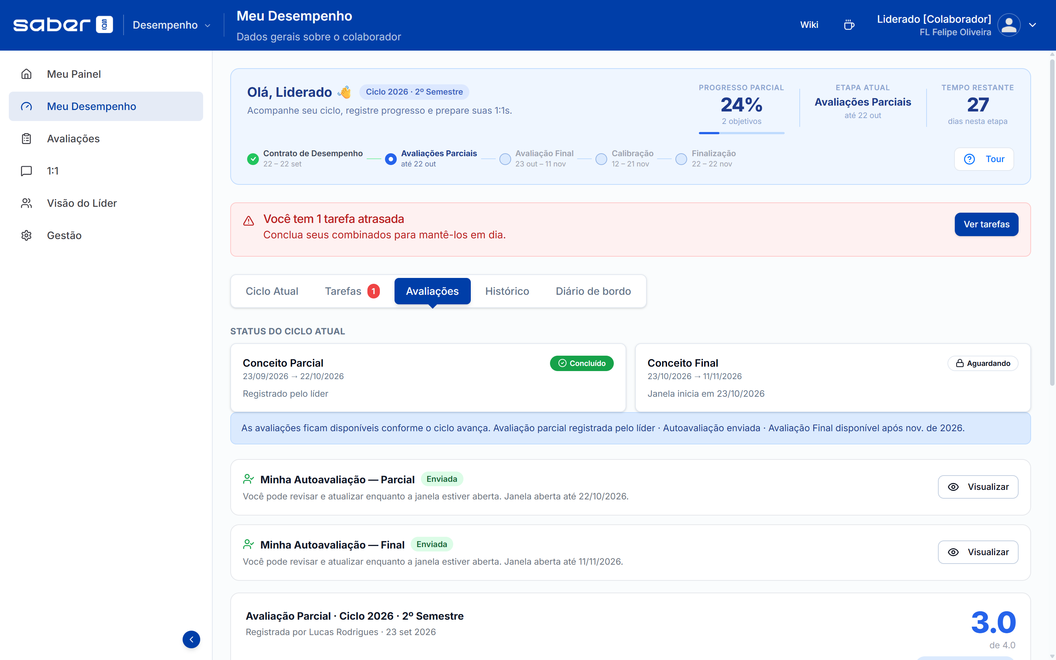Click the waving hand emoji next to greeting

[x=344, y=92]
